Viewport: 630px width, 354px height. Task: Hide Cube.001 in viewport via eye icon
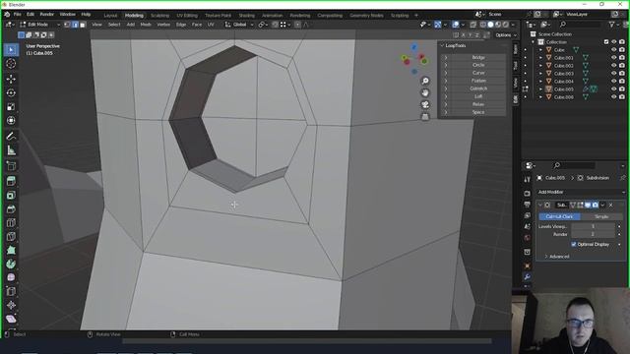click(613, 57)
